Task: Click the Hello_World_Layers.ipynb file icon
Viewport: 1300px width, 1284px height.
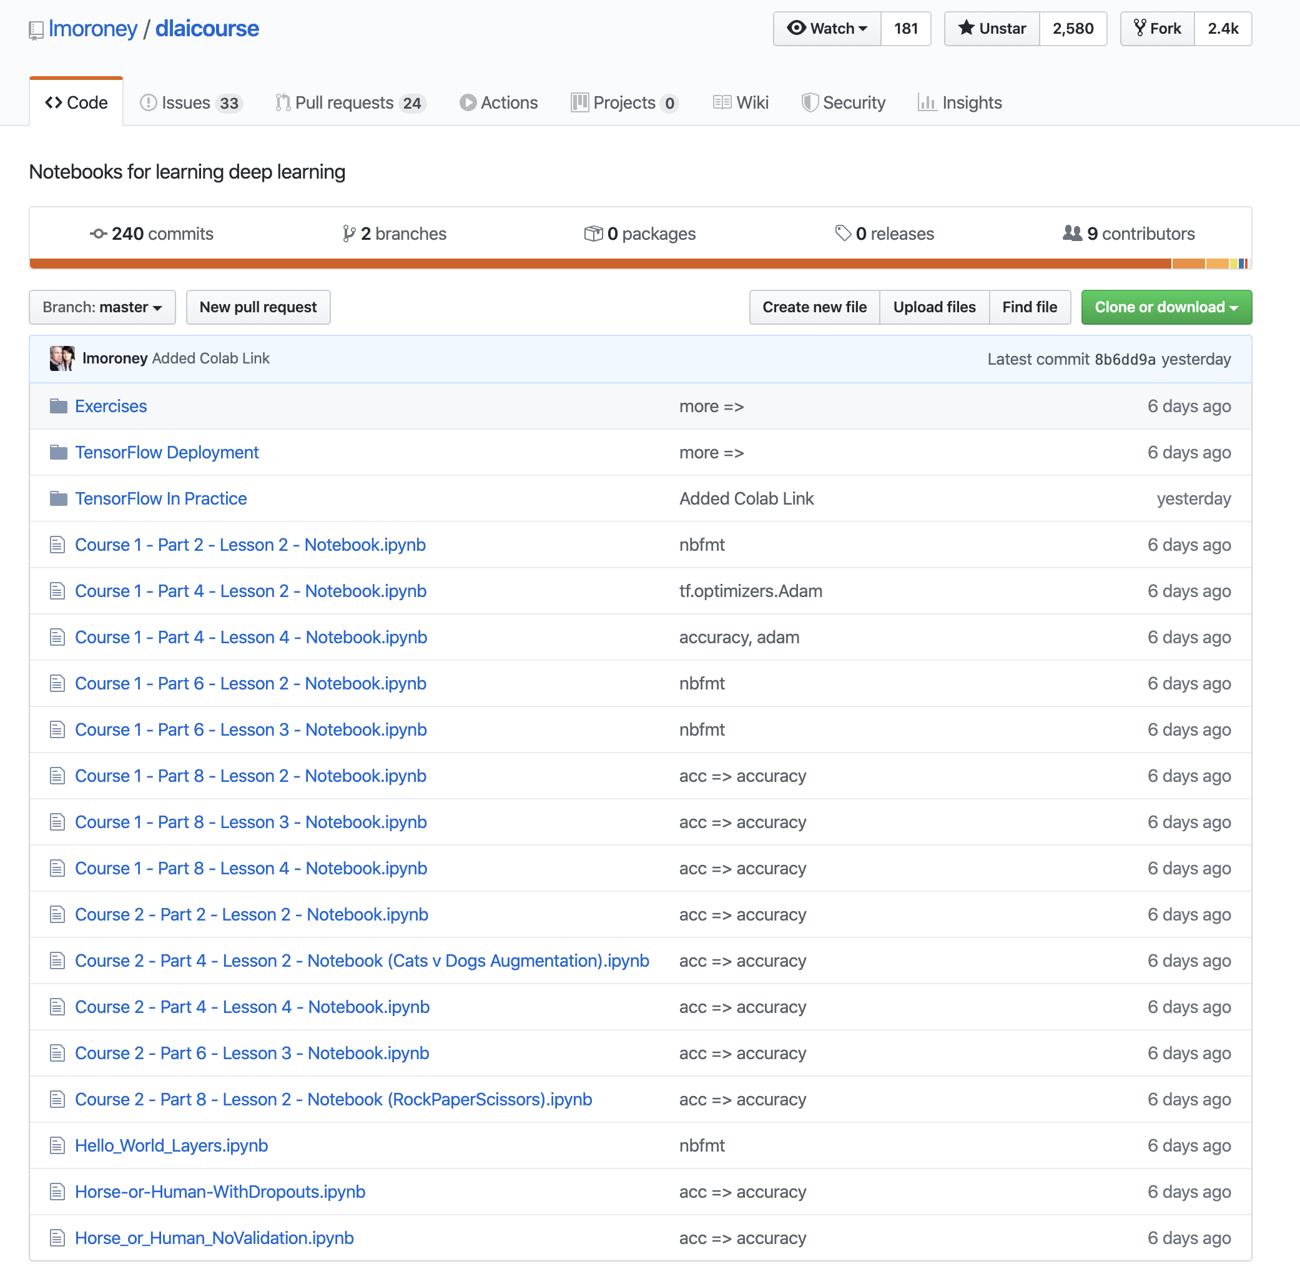Action: pyautogui.click(x=57, y=1145)
